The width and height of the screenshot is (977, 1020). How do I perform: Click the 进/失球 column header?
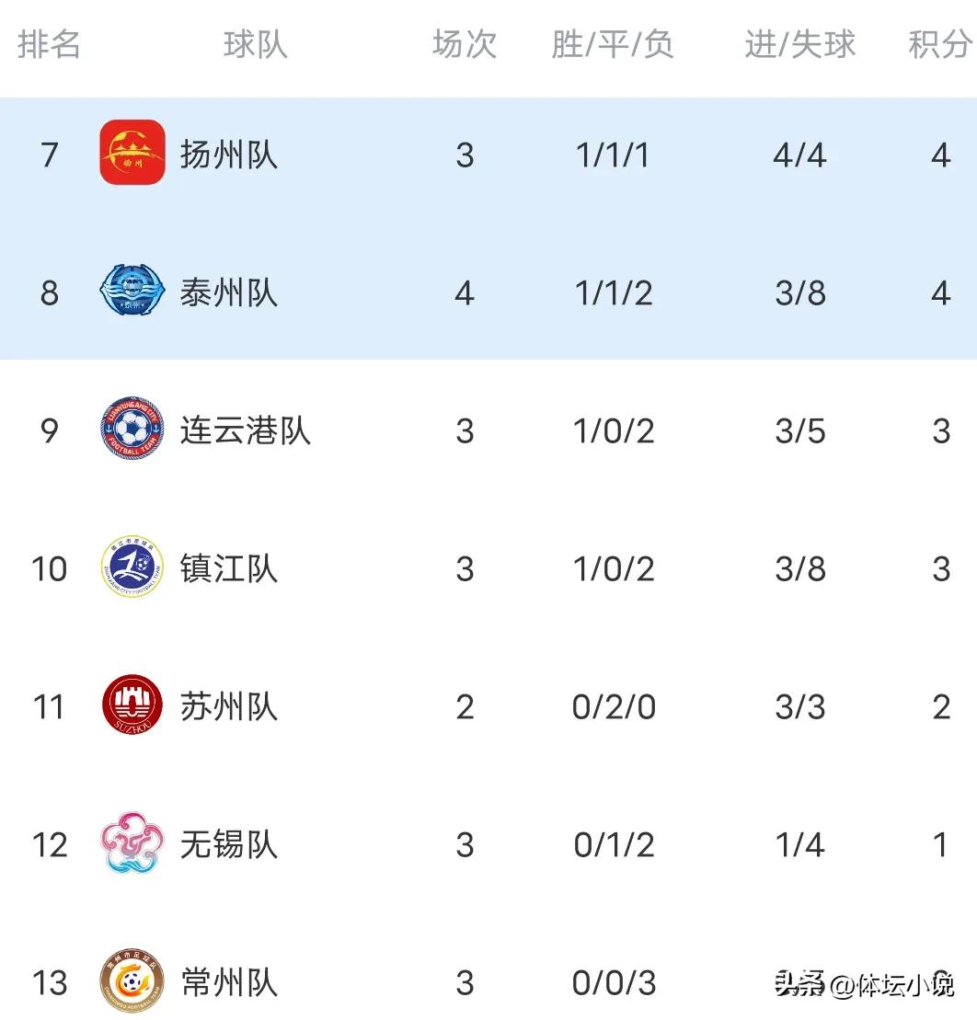point(799,45)
